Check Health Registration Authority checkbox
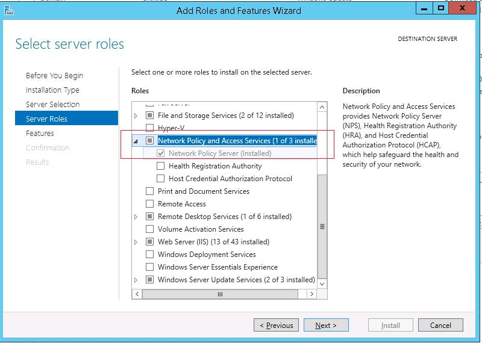This screenshot has width=482, height=343. [161, 166]
